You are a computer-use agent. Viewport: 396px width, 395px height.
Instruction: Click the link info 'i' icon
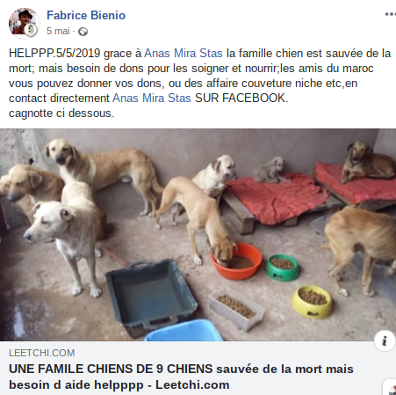[385, 340]
